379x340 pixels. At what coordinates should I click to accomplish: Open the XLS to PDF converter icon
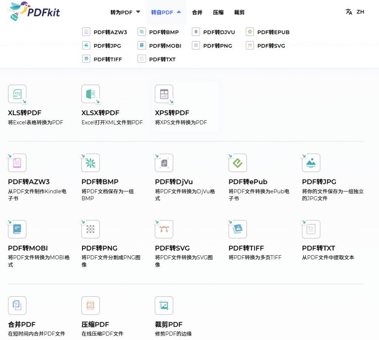[17, 94]
